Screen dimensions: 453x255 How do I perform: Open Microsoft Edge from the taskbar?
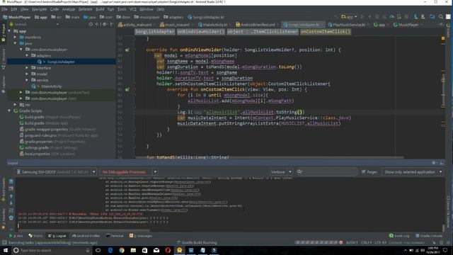coord(110,250)
